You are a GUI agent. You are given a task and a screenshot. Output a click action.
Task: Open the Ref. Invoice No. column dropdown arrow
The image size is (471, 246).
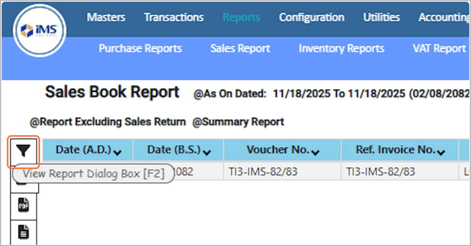tap(440, 152)
